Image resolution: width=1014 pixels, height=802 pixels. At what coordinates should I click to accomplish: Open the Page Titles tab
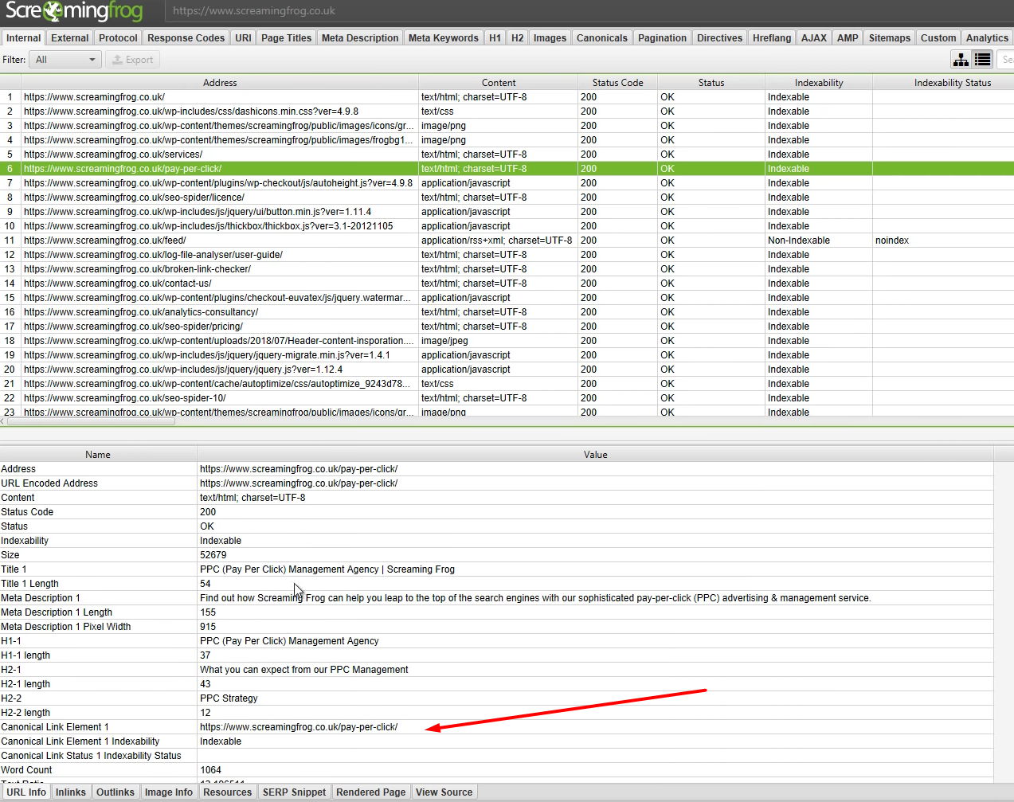[x=286, y=38]
